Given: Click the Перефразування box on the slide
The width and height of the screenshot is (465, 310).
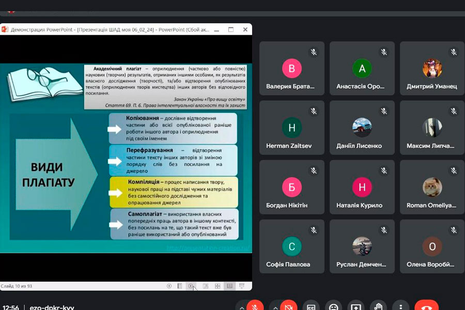Looking at the screenshot, I should [173, 160].
